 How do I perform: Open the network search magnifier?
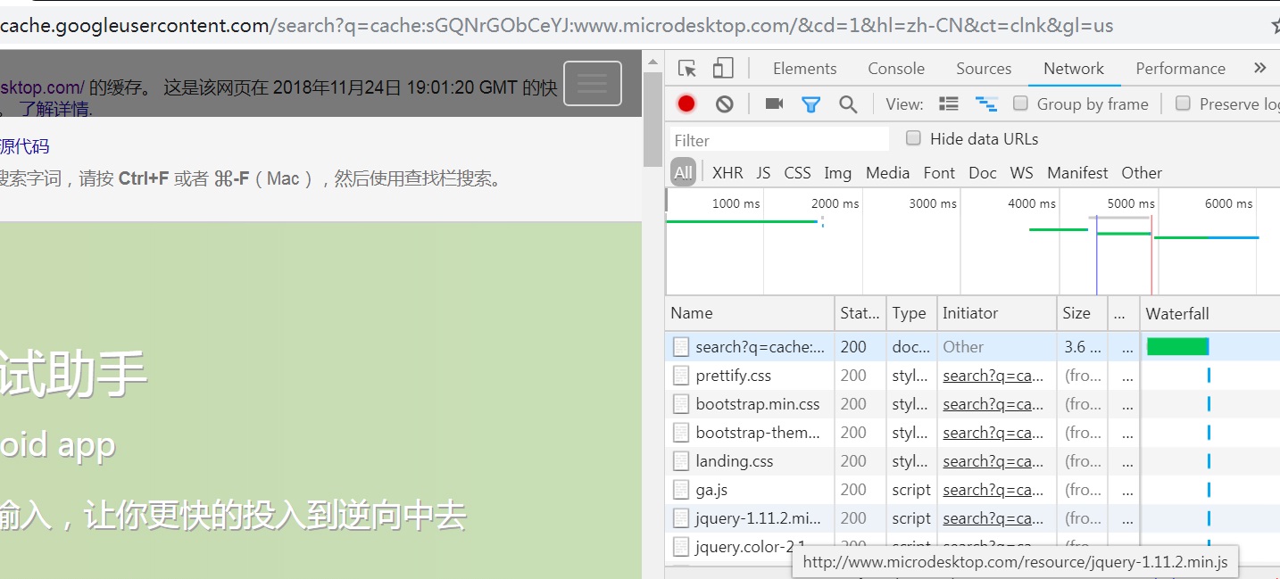(848, 104)
